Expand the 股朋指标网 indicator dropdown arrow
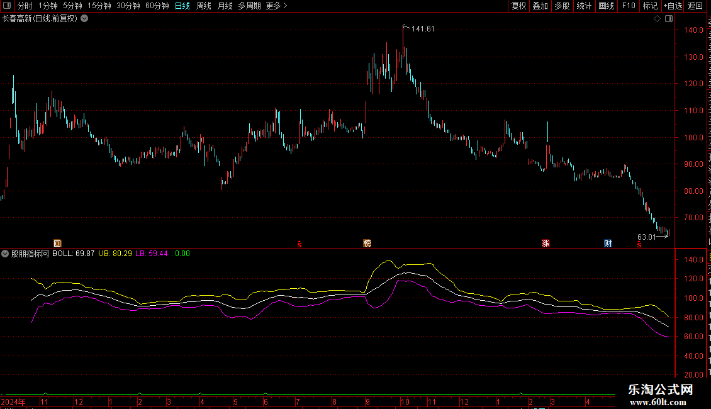This screenshot has width=711, height=409. click(5, 254)
